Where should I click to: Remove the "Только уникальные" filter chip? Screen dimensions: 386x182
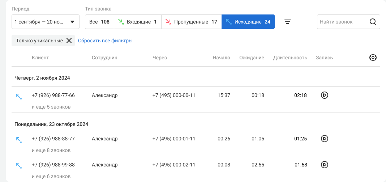pos(69,41)
